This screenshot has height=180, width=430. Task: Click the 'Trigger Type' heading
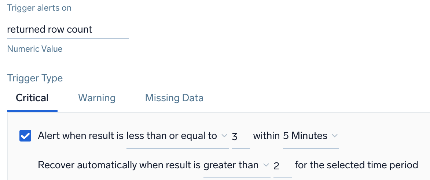[x=35, y=78]
